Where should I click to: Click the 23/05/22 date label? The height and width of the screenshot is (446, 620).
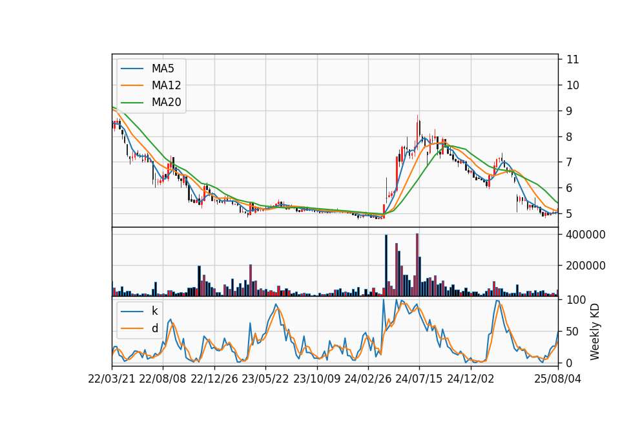(265, 379)
